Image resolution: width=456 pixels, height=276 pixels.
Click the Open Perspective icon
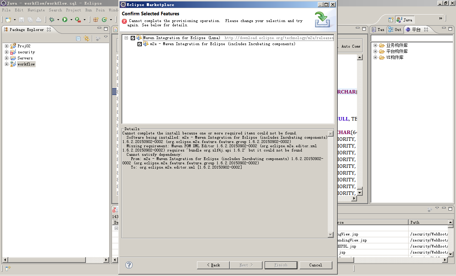391,20
